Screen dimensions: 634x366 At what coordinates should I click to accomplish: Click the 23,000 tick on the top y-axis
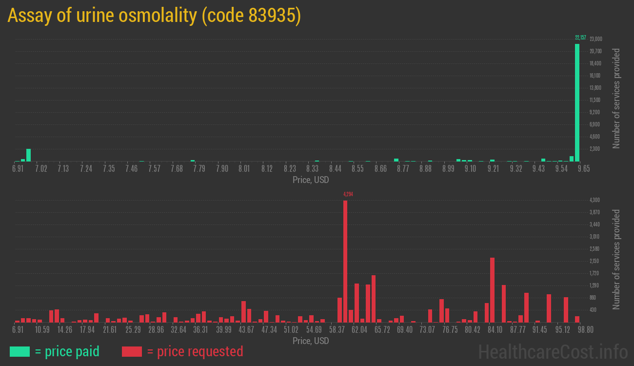coord(595,39)
